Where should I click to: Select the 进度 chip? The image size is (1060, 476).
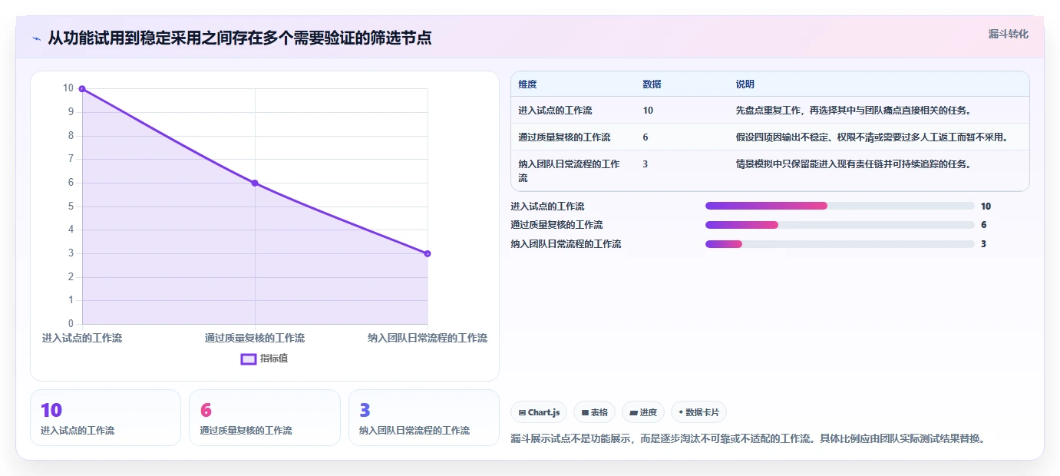(x=643, y=412)
